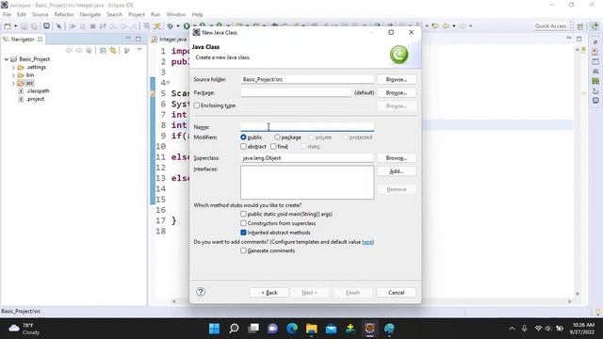Click the Windows Start button on taskbar
Image resolution: width=603 pixels, height=339 pixels.
pos(214,329)
